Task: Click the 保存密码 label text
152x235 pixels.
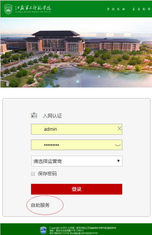Action: point(47,173)
